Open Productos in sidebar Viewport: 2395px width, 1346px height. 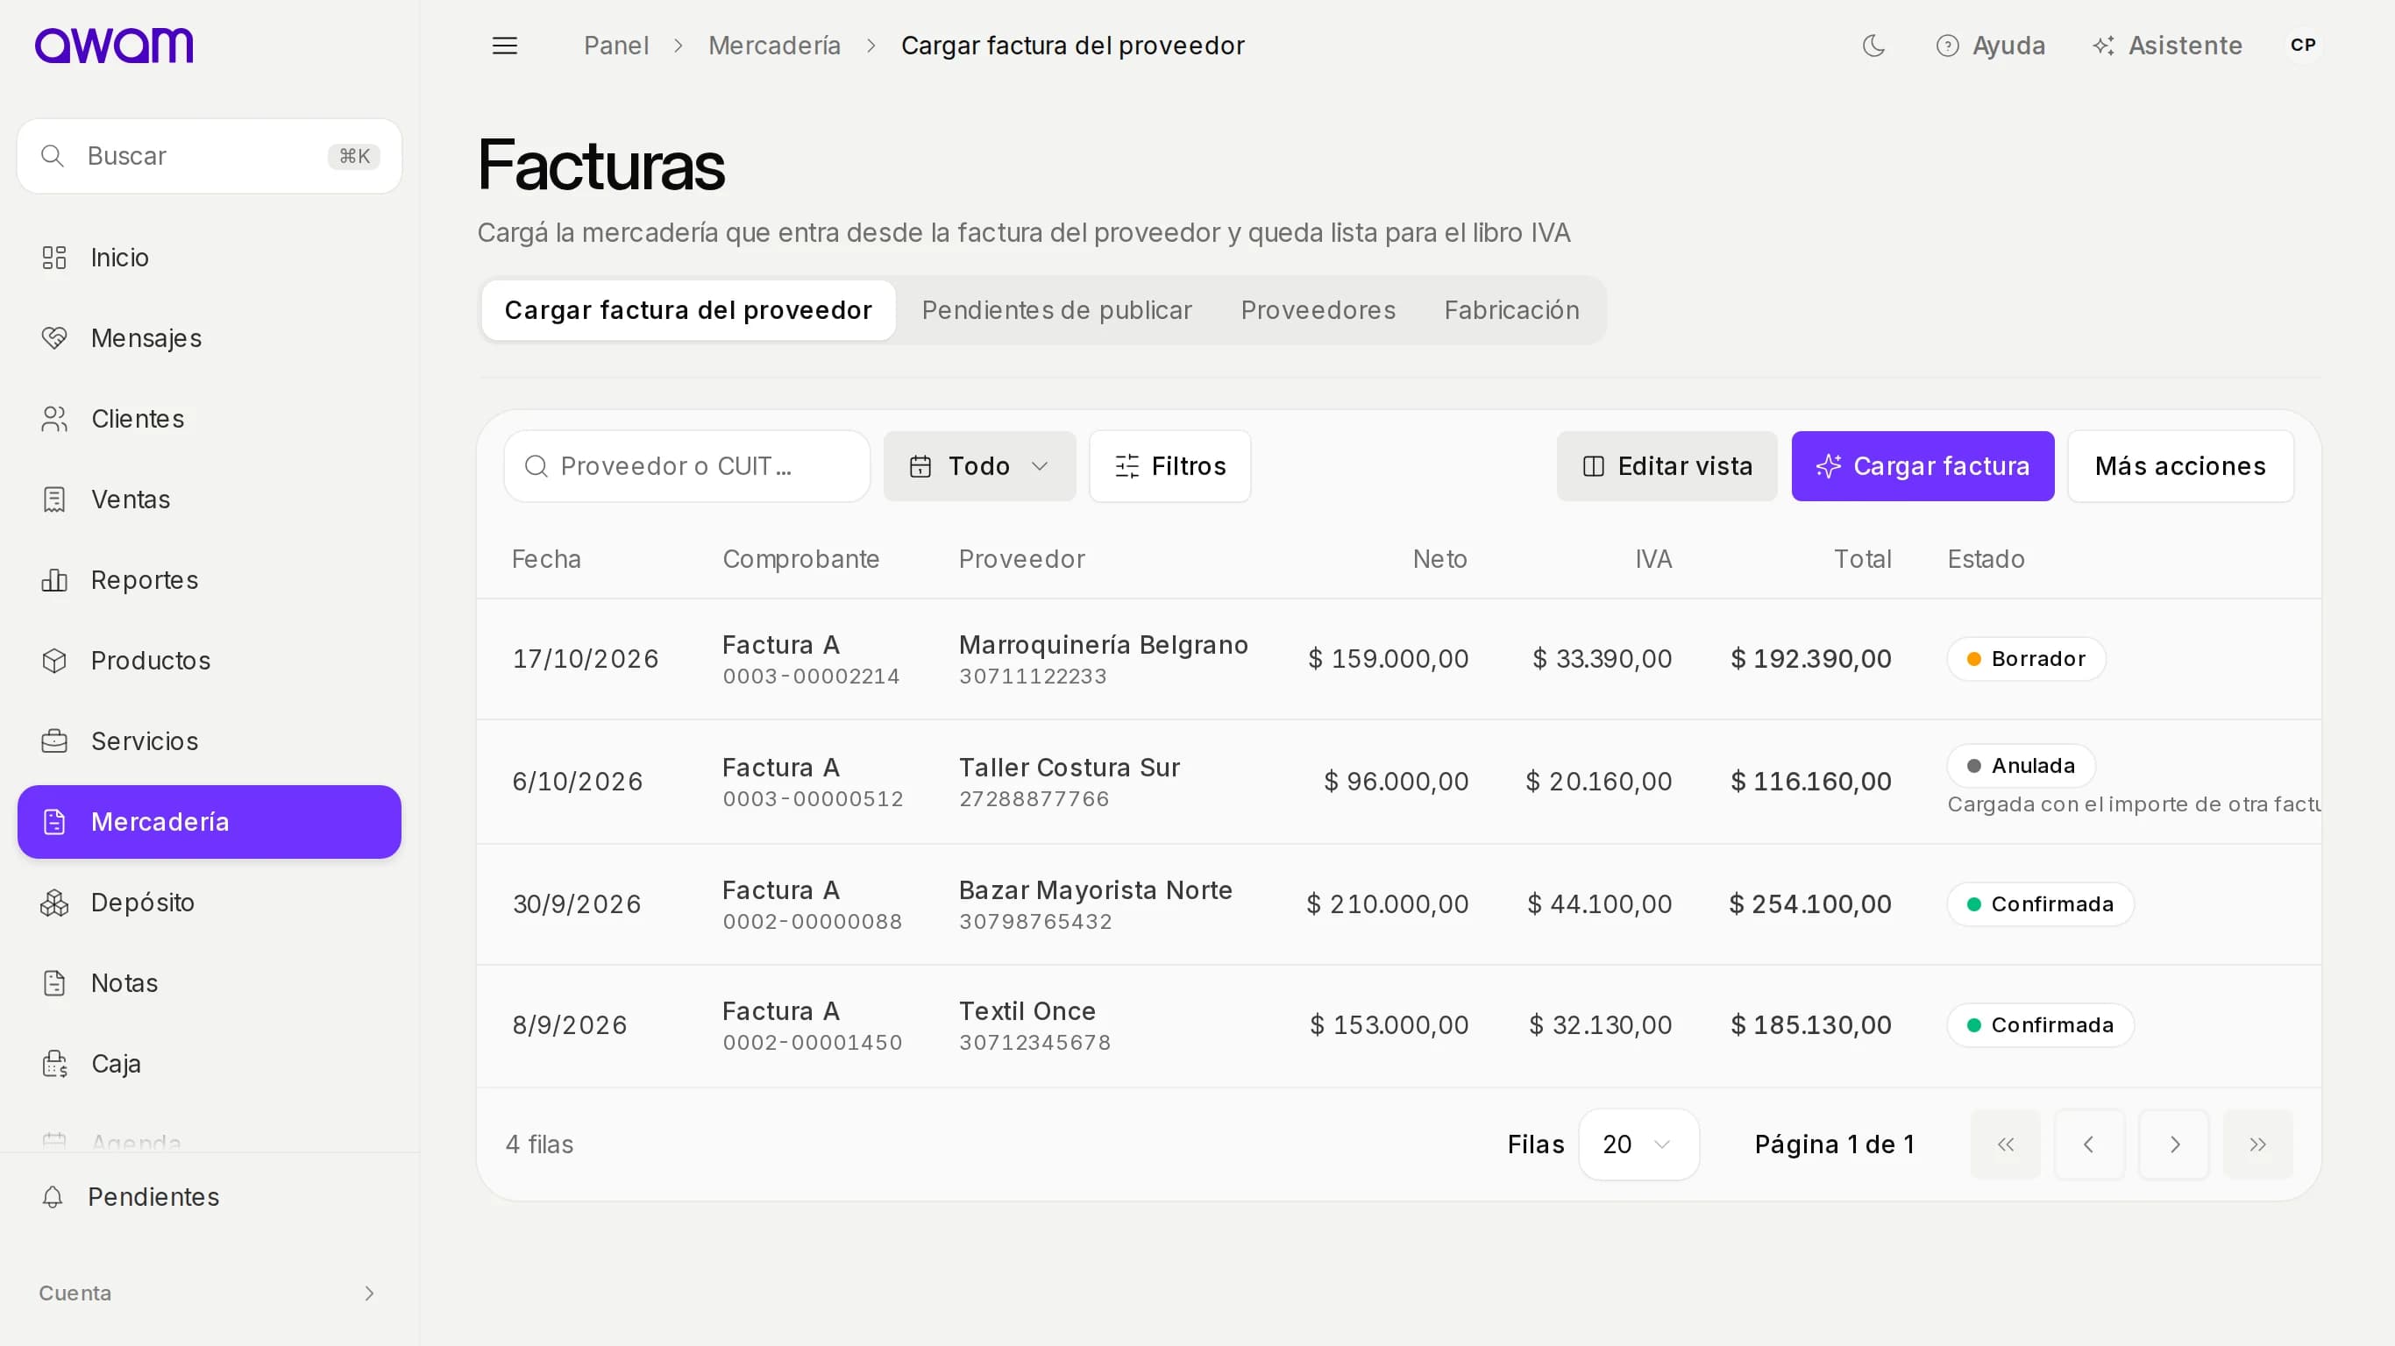(210, 661)
